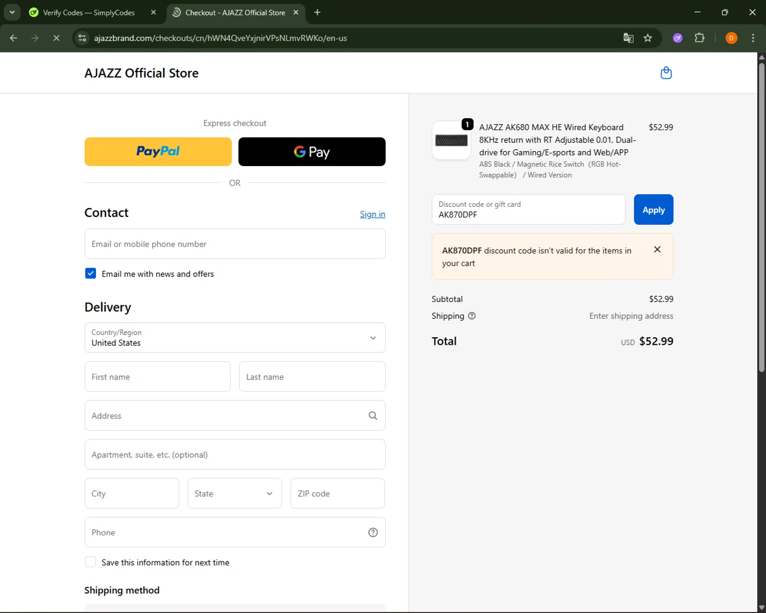Close the Verify Codes SimplyCodes tab
This screenshot has height=613, width=766.
tap(153, 12)
